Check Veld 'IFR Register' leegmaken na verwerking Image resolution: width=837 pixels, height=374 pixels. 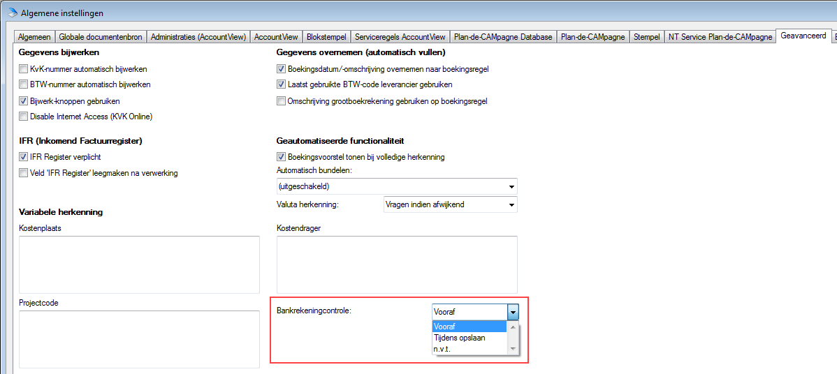tap(23, 172)
